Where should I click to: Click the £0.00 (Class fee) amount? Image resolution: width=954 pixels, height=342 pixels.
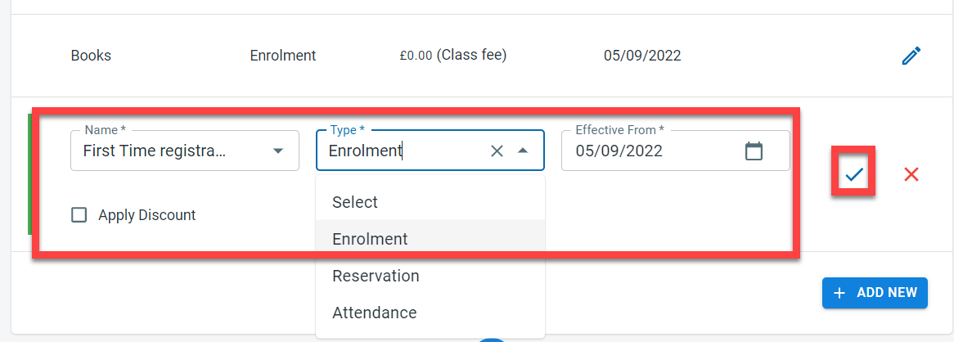(x=453, y=56)
